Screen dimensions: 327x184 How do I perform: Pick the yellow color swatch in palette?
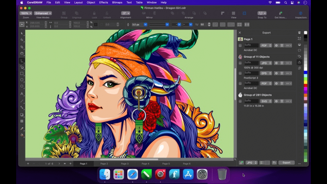tap(306, 82)
